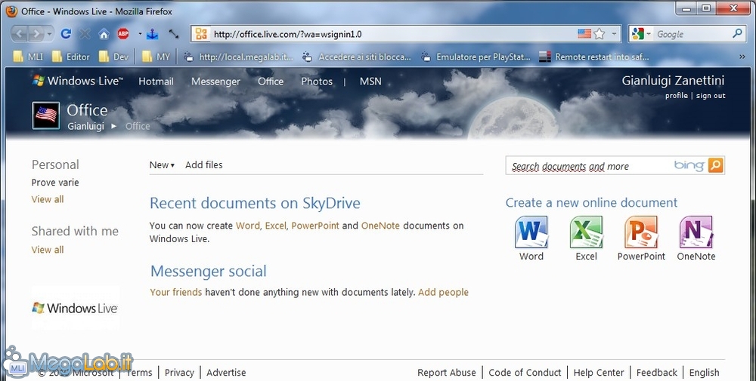Click the search magnifier icon

coord(737,34)
